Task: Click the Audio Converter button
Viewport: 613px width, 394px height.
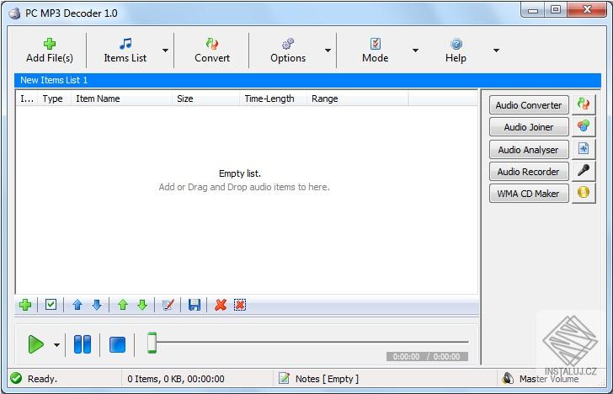Action: click(529, 105)
